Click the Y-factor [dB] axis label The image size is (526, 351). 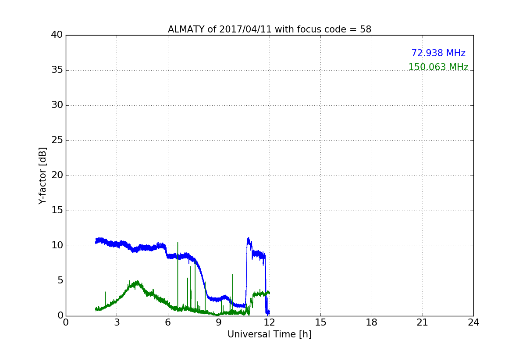[43, 175]
